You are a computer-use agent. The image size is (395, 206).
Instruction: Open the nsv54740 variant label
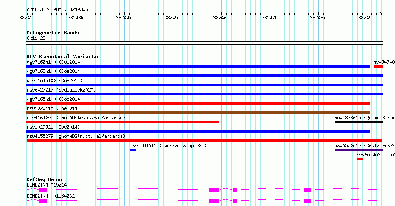pos(384,62)
